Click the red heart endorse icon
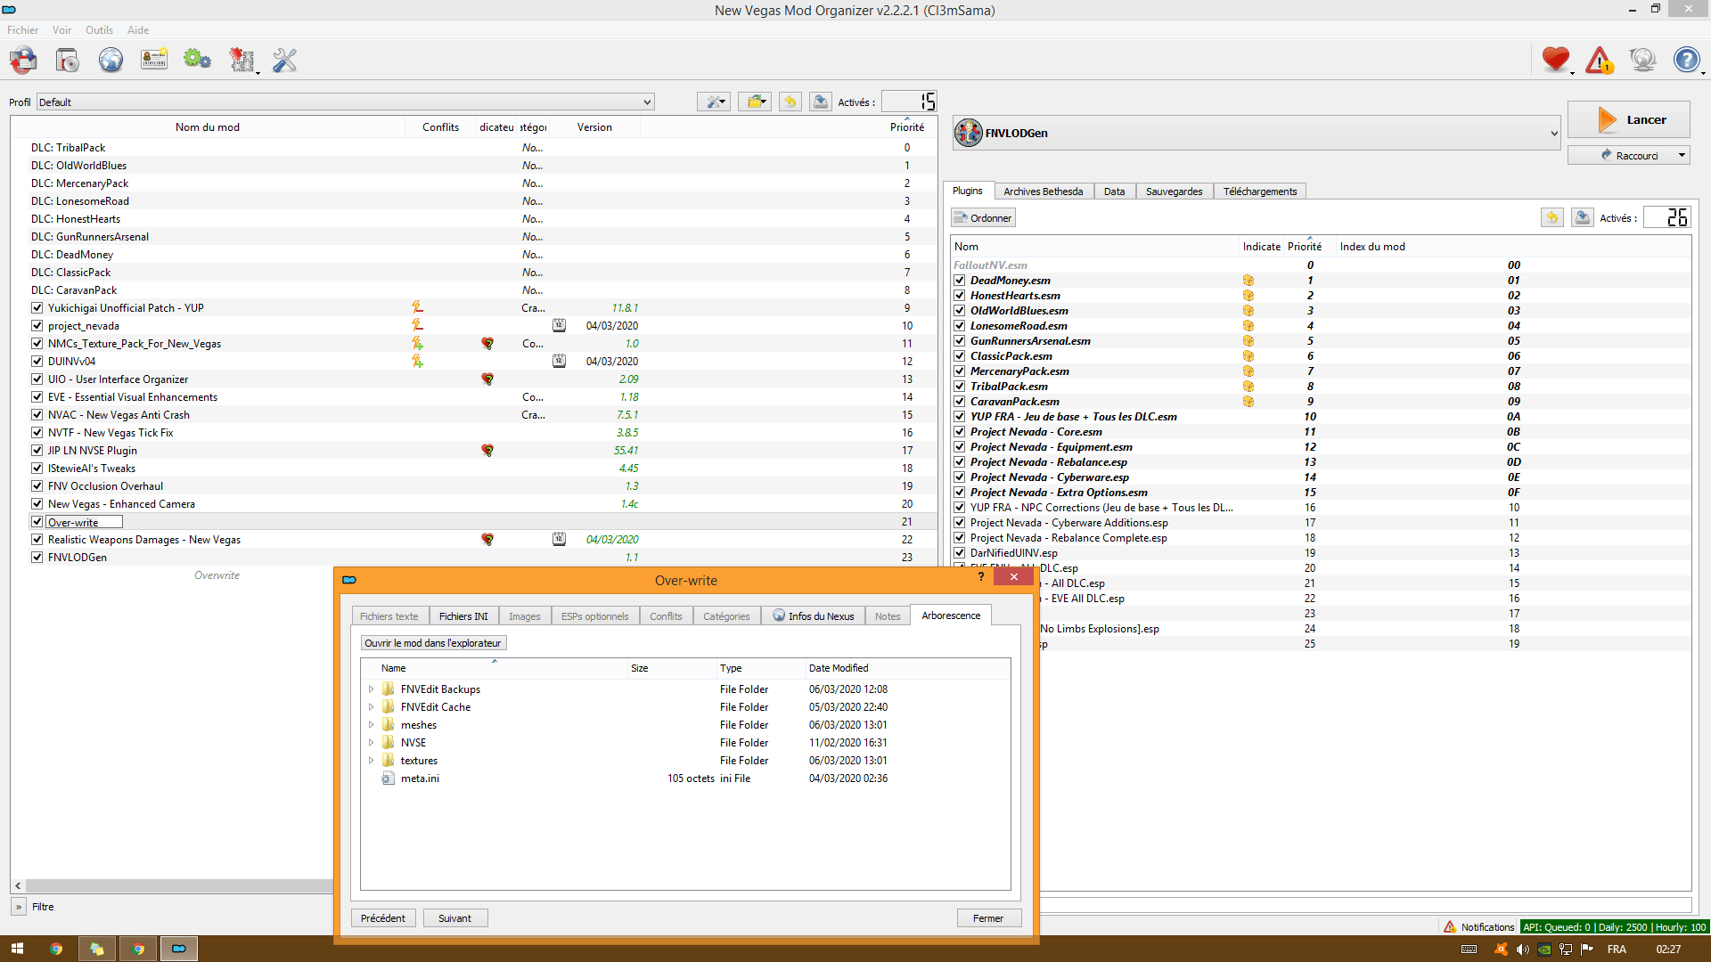The height and width of the screenshot is (962, 1711). tap(1555, 60)
